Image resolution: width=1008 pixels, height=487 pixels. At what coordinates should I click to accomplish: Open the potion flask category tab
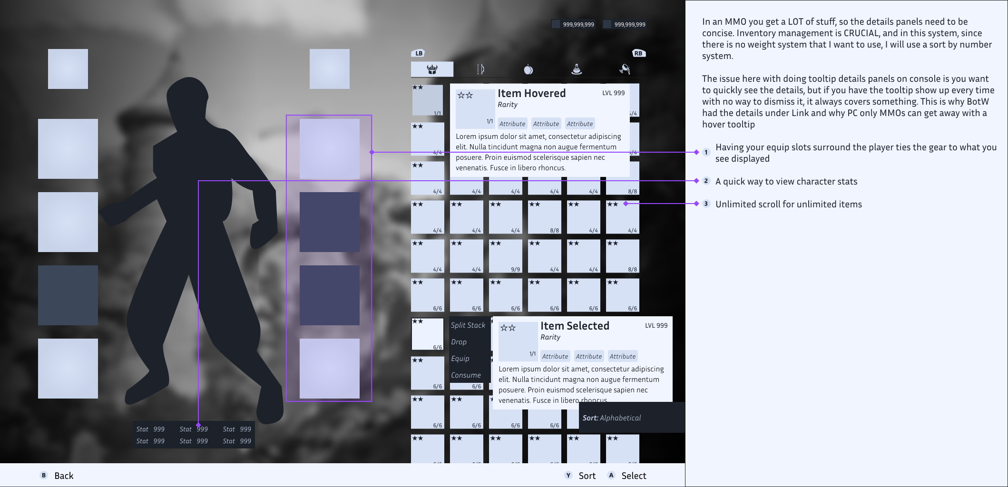(x=577, y=69)
